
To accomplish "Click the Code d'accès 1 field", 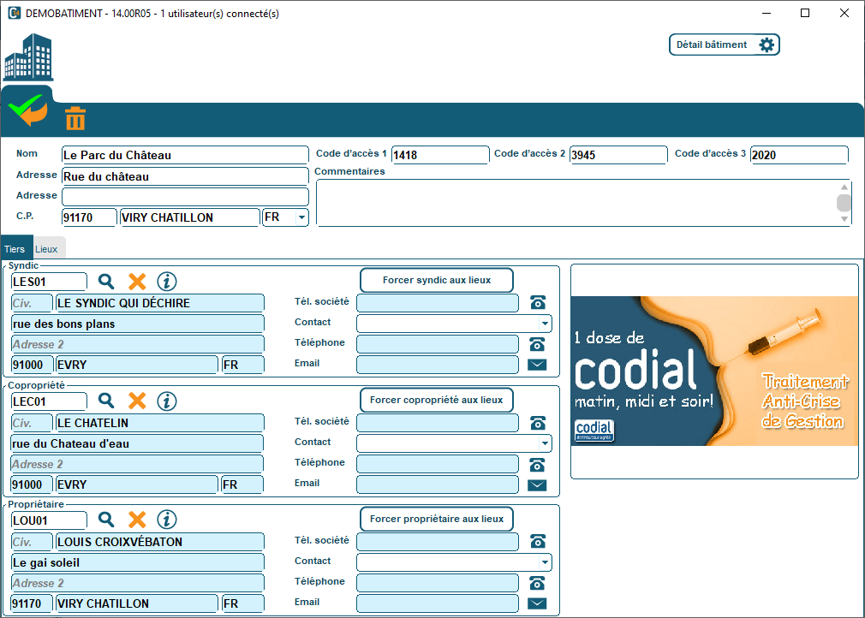I will pyautogui.click(x=439, y=155).
